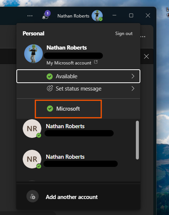
Task: Open the three-dot Settings and more menu in title bar
Action: 30,16
